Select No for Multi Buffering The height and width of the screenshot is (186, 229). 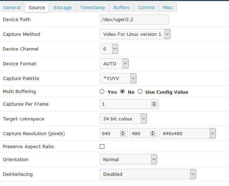(122, 92)
